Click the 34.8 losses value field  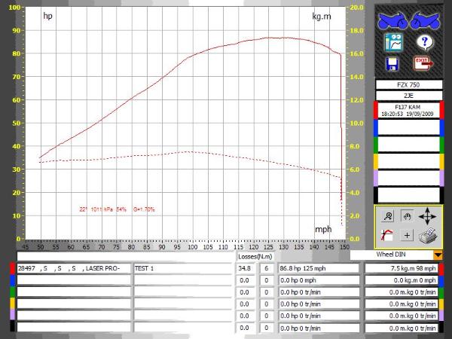(245, 267)
